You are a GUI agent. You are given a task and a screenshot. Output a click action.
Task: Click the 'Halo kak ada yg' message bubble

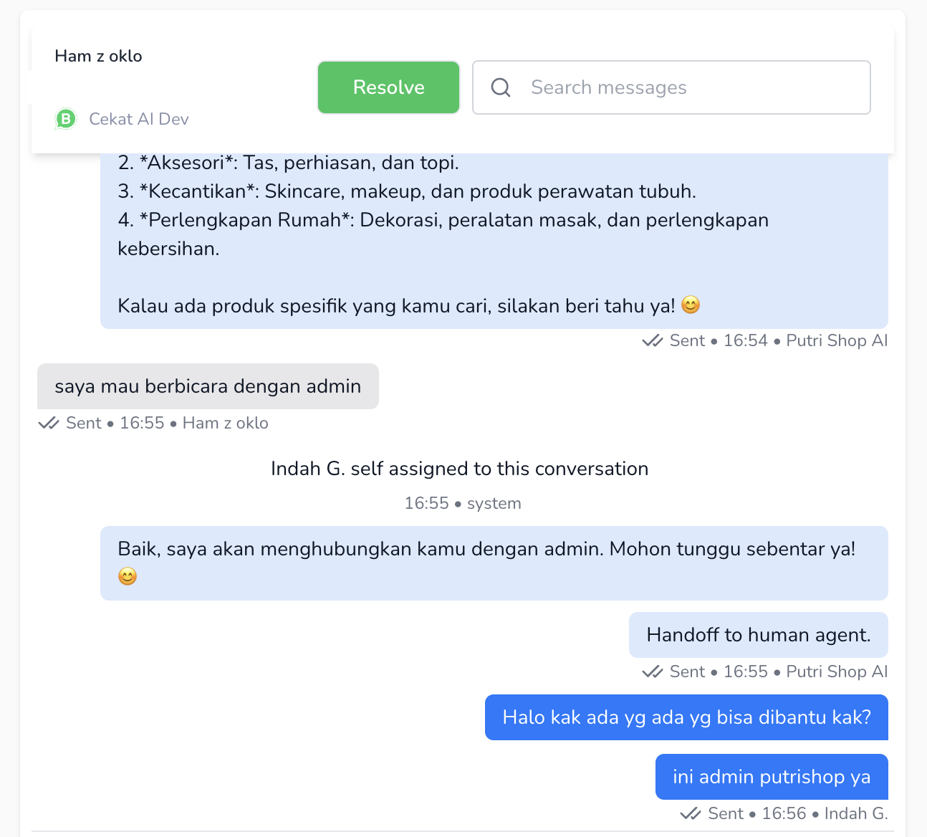point(686,717)
